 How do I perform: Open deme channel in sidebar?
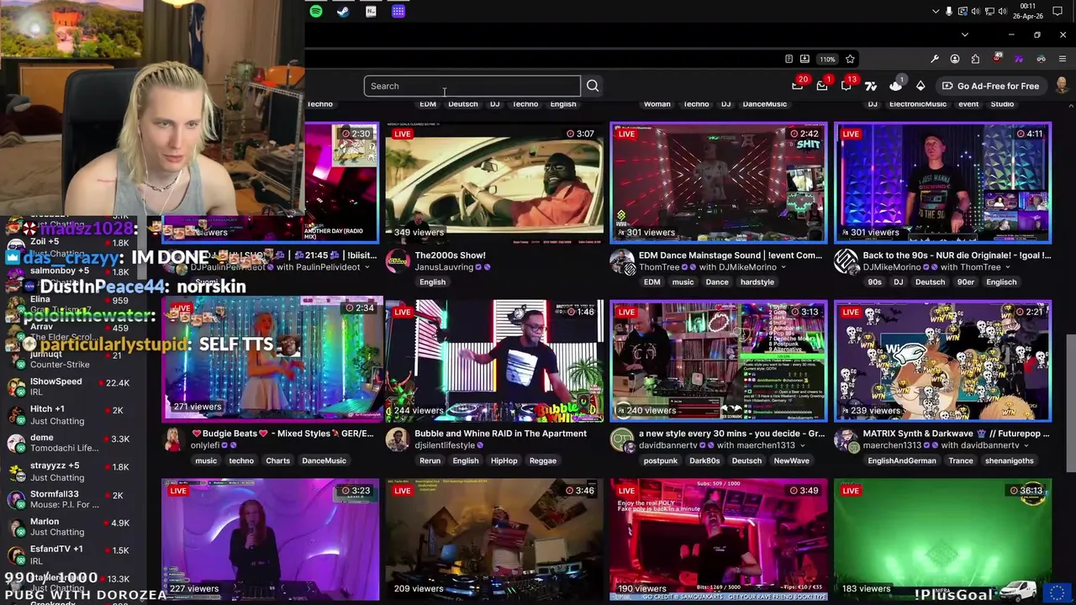click(67, 443)
